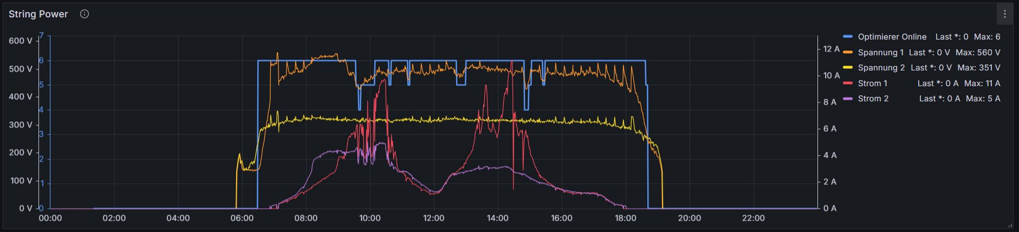Click the 12 A label on right axis

(831, 49)
